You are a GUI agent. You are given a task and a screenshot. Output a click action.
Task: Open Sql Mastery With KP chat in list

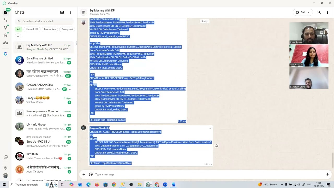tap(44, 47)
